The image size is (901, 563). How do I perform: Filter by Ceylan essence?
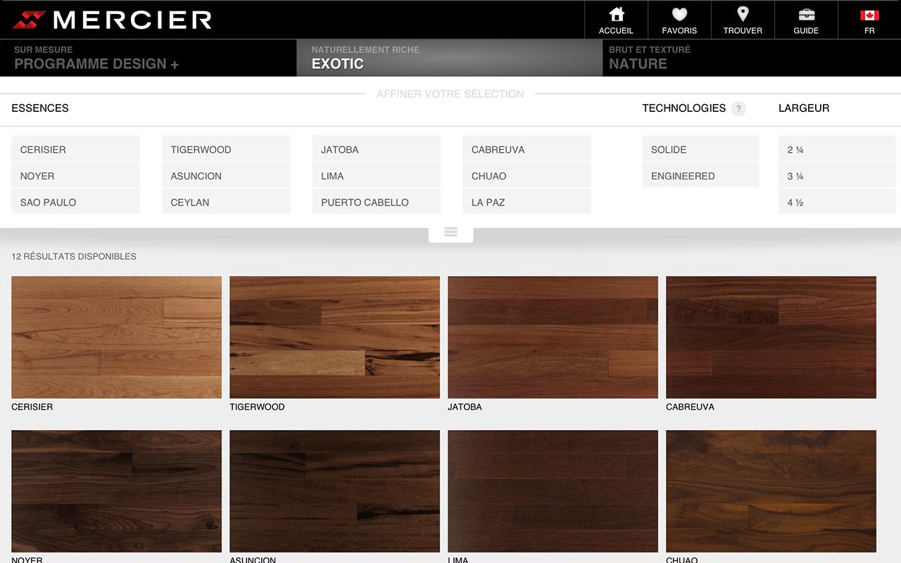point(226,202)
